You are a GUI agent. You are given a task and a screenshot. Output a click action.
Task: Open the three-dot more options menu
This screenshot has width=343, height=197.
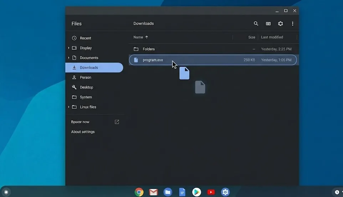(293, 24)
